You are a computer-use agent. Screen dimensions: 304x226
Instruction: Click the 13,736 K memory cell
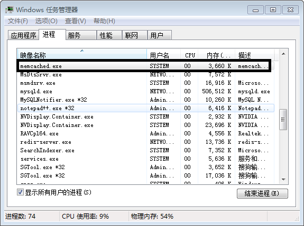click(218, 142)
